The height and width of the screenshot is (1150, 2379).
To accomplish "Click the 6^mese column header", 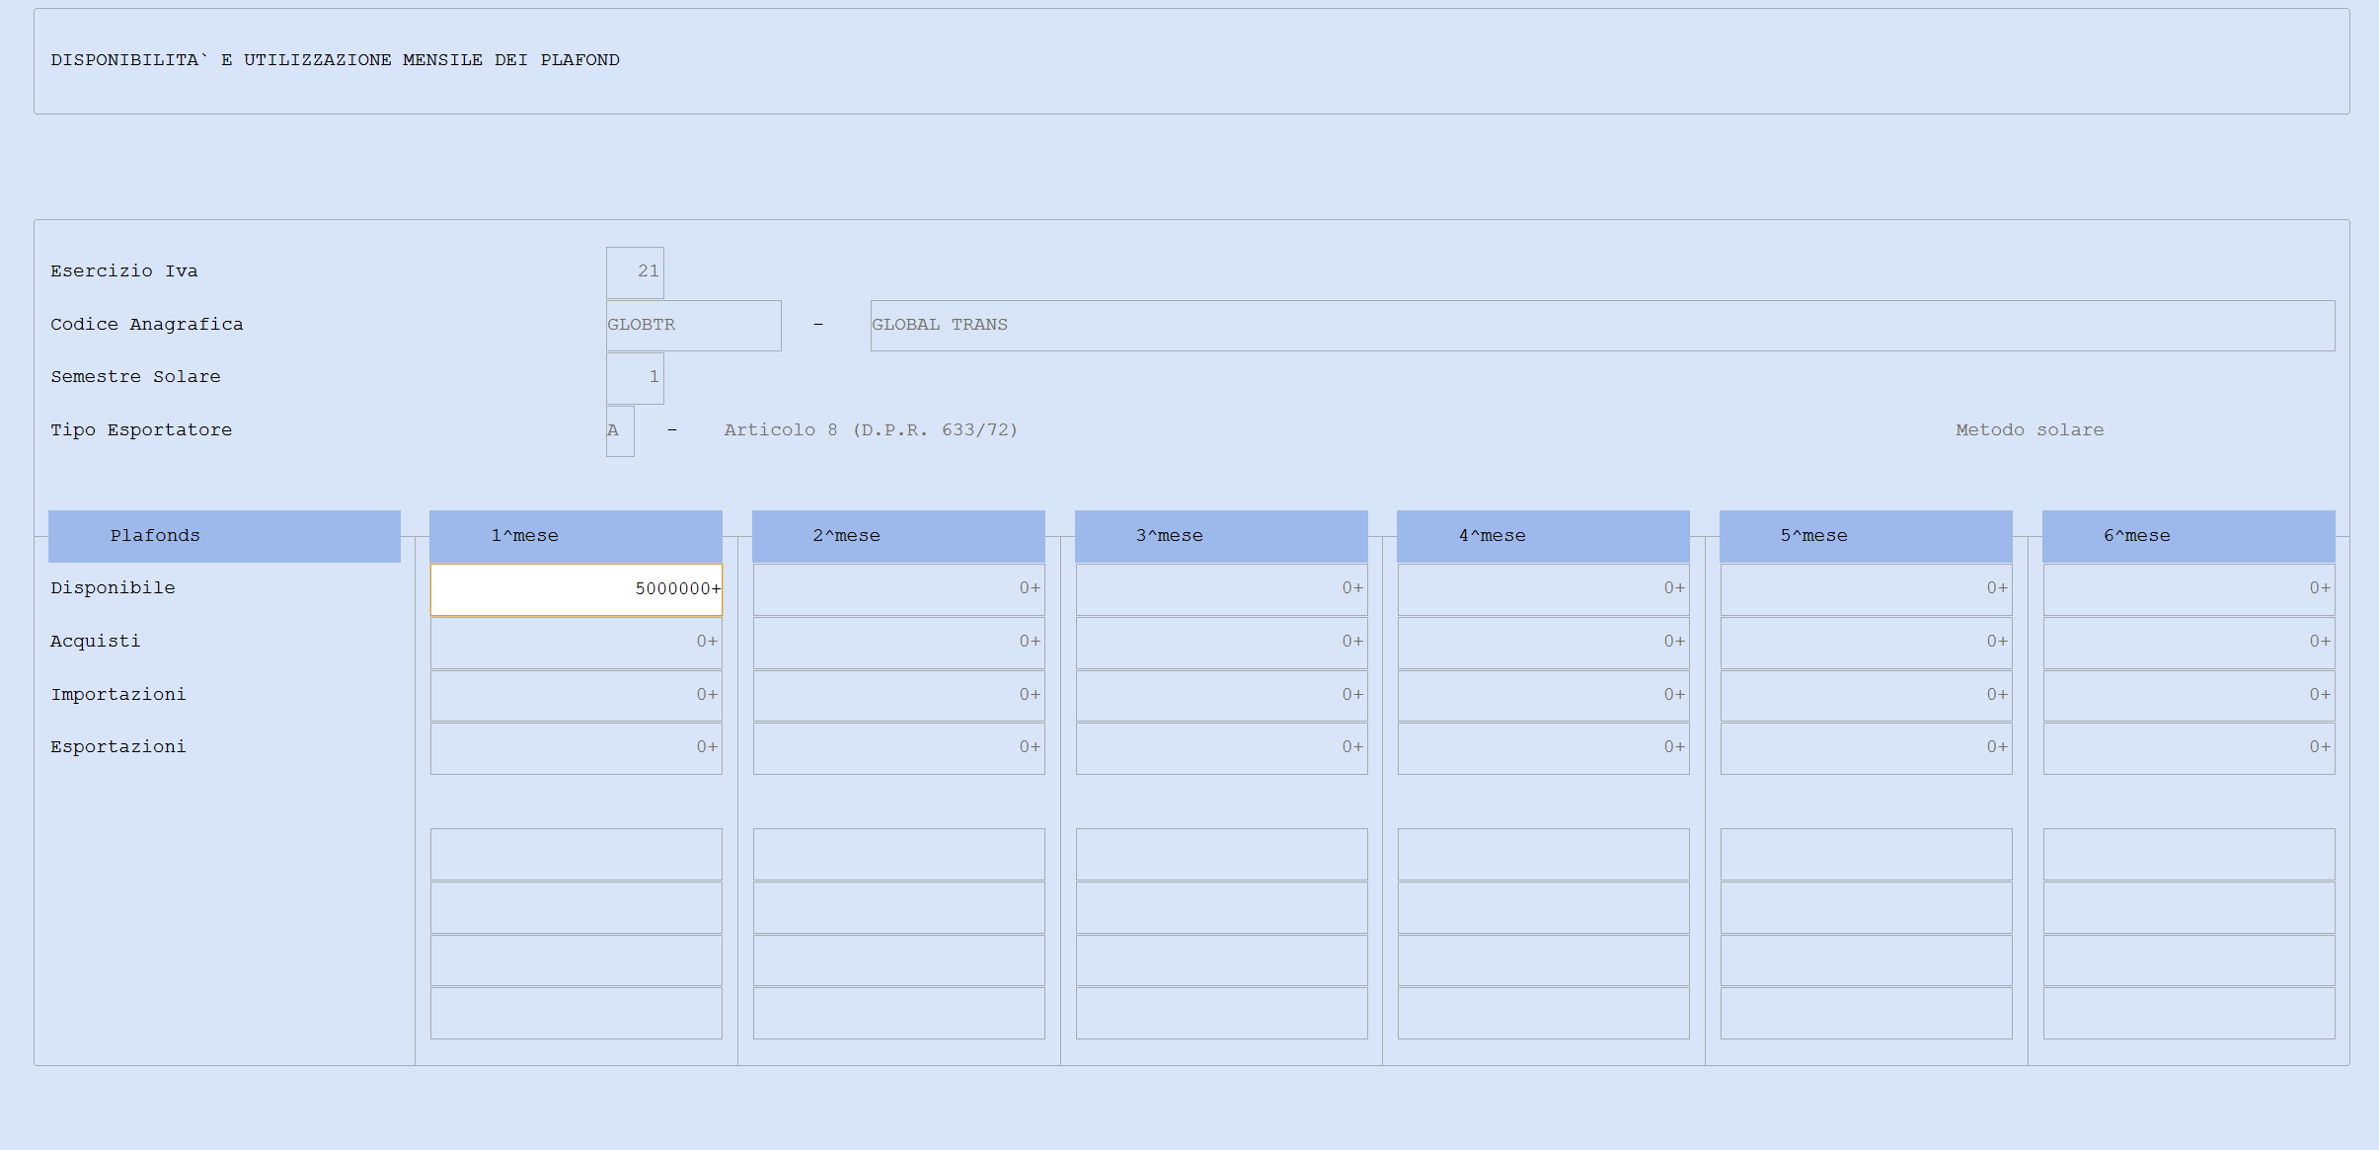I will 2188,536.
